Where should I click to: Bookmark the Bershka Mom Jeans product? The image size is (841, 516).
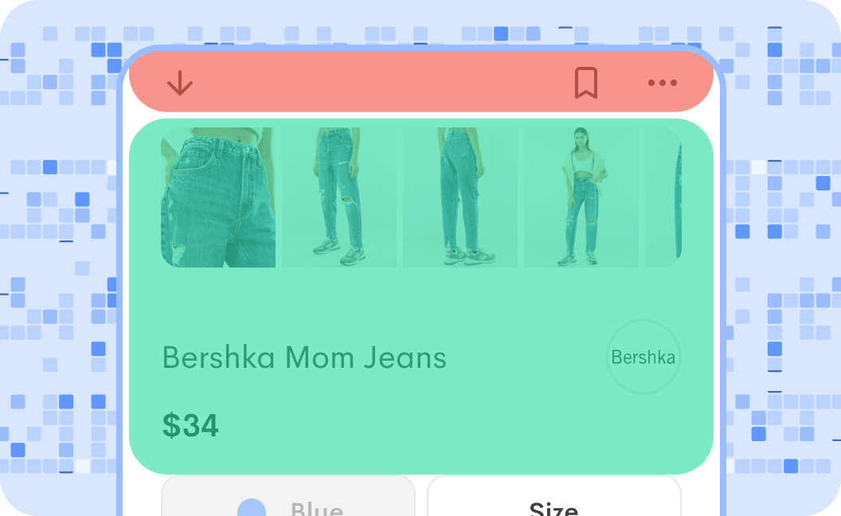(x=585, y=83)
